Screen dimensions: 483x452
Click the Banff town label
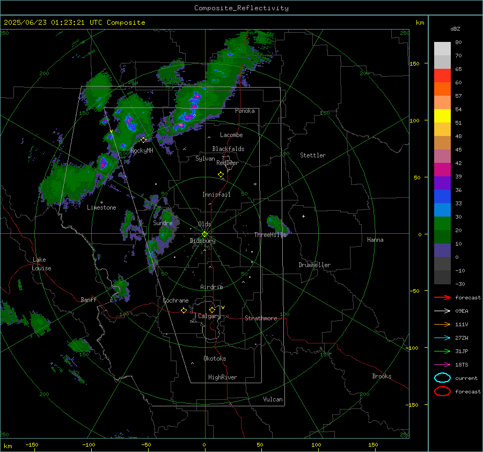pos(89,300)
